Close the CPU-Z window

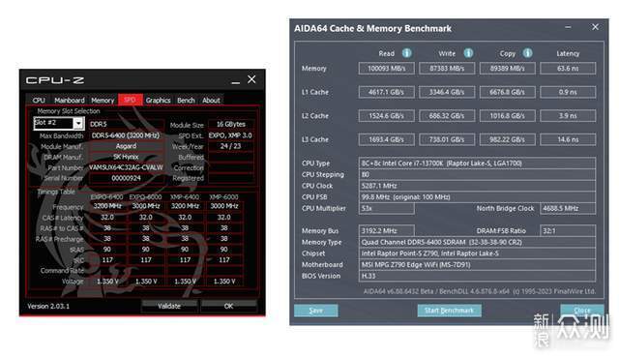coord(251,79)
